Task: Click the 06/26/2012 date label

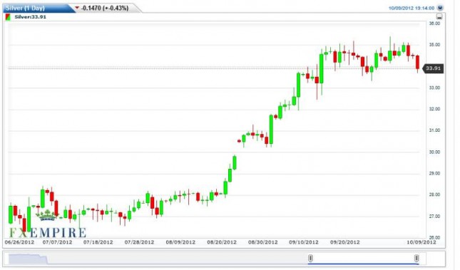Action: coord(19,242)
